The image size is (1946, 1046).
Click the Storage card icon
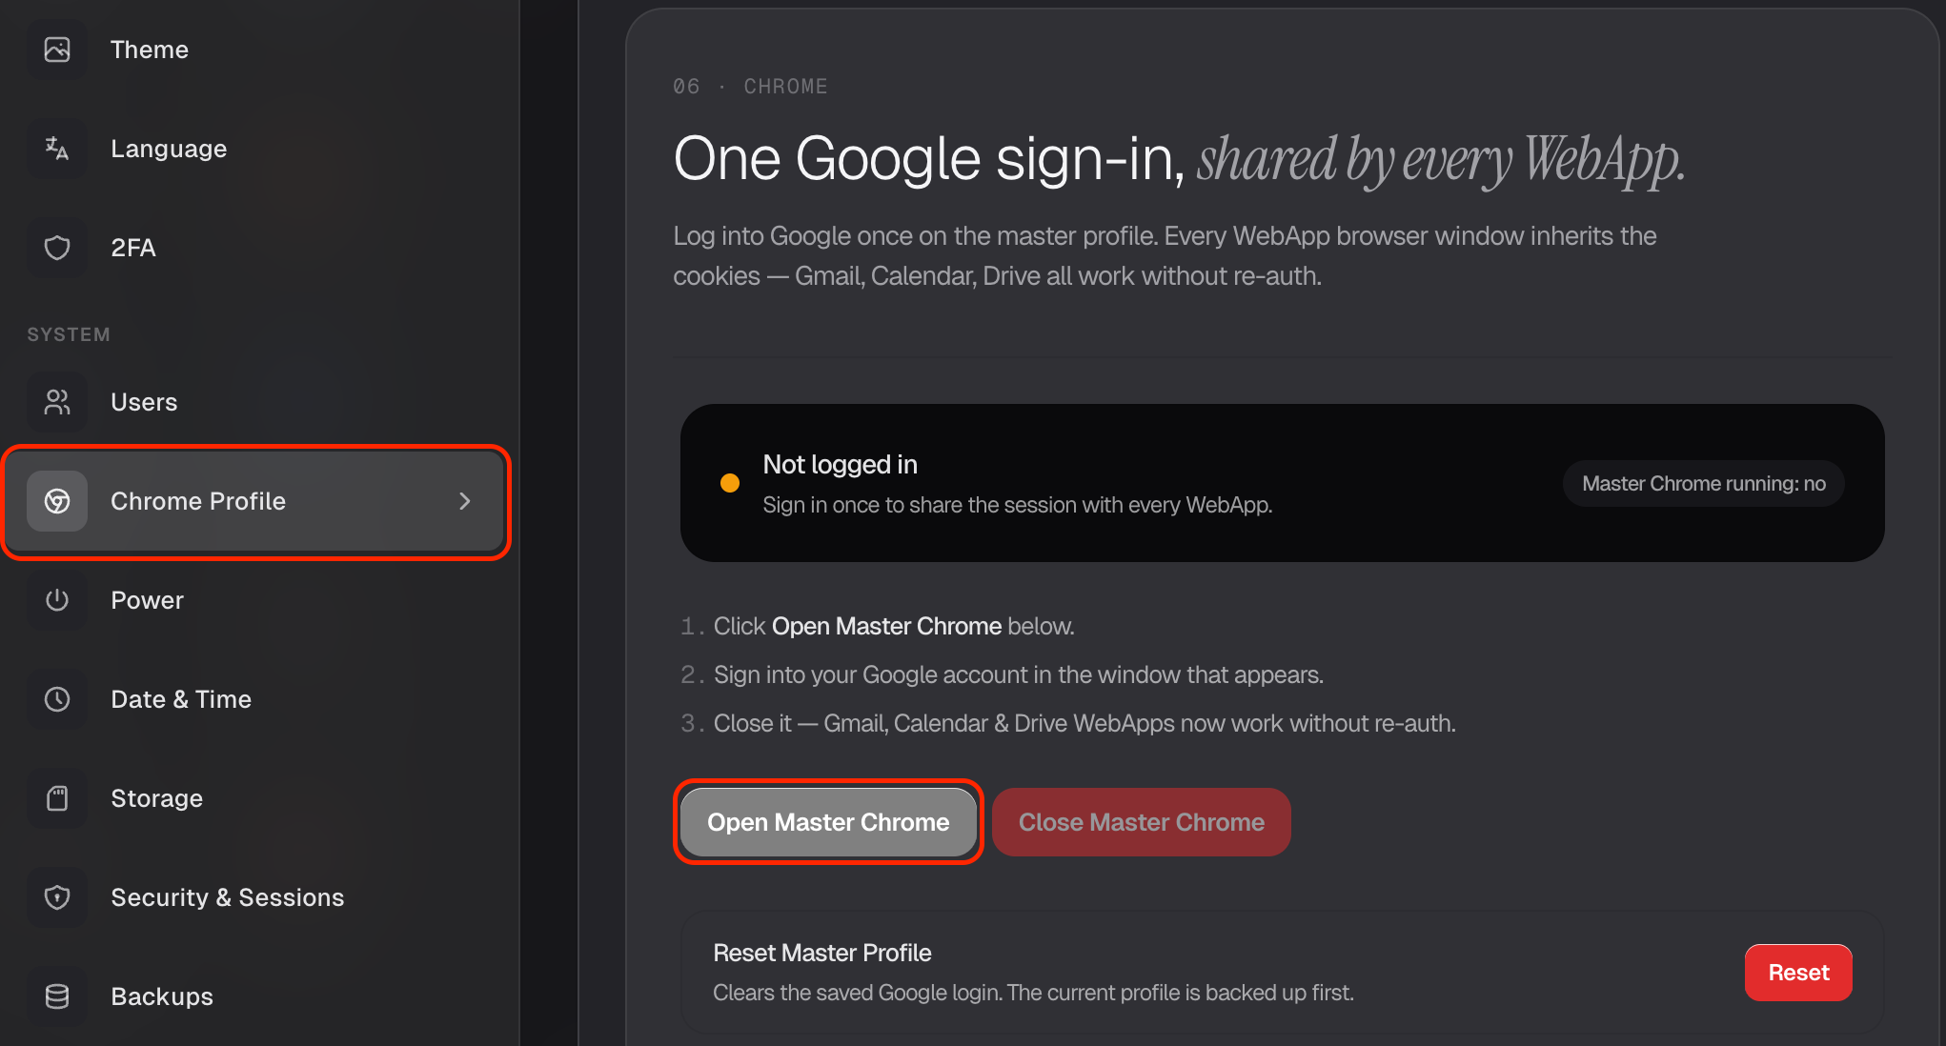coord(57,798)
